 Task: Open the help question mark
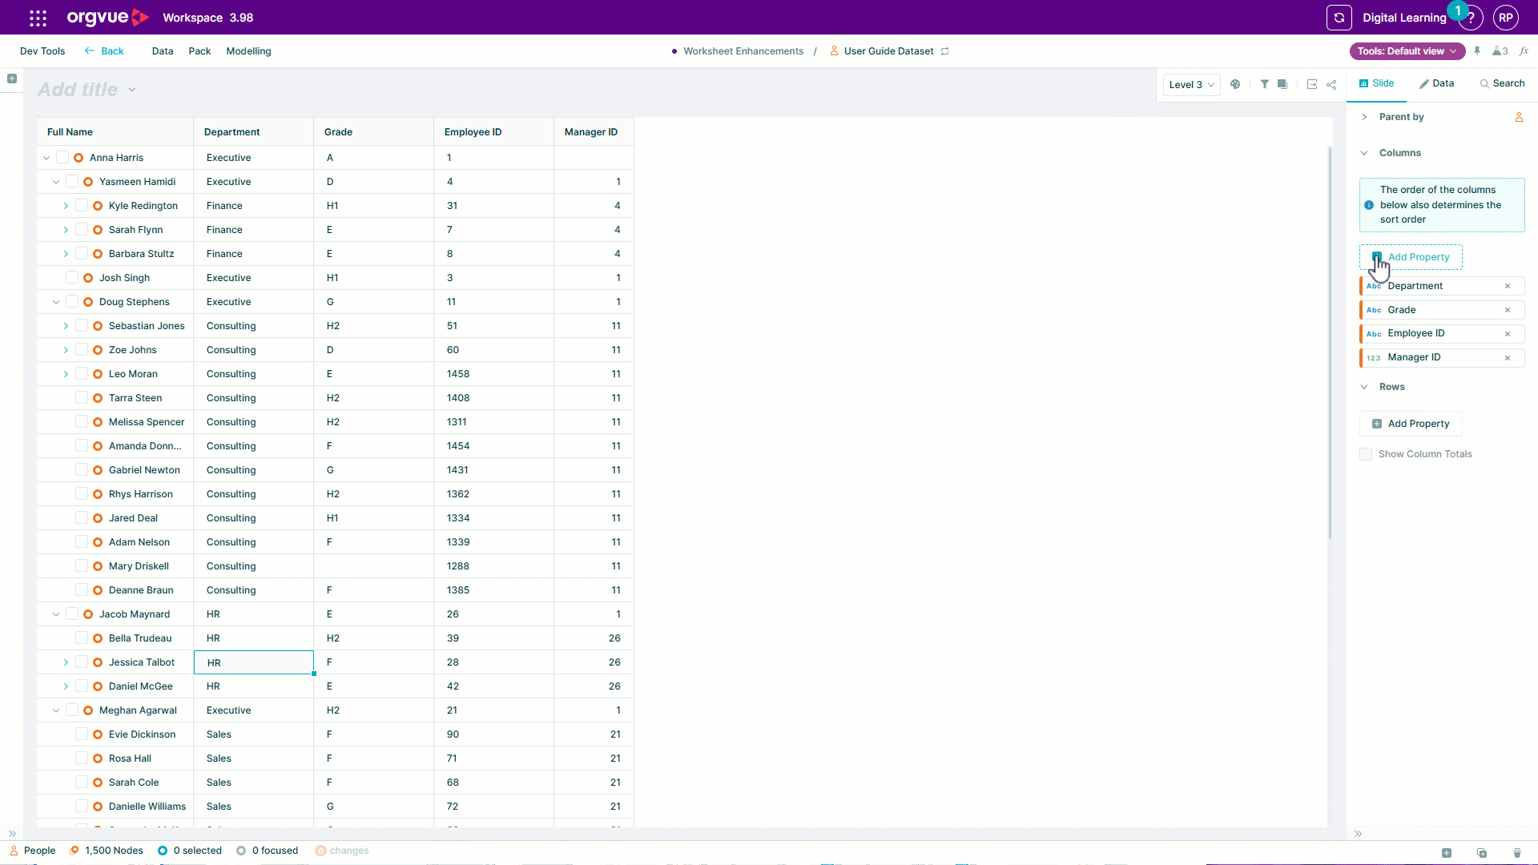(x=1471, y=18)
